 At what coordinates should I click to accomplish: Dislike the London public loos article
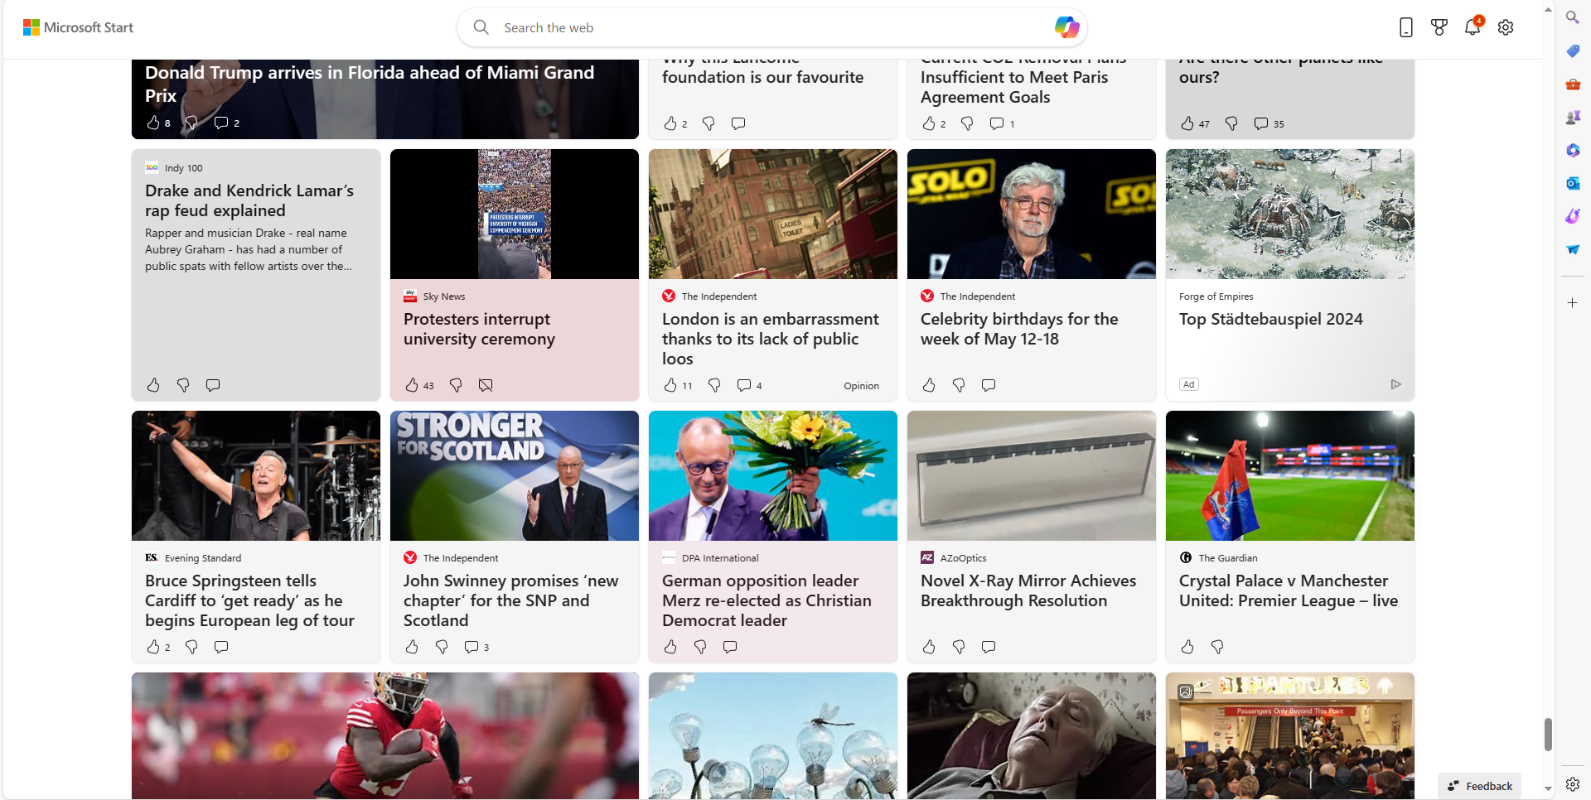coord(714,385)
